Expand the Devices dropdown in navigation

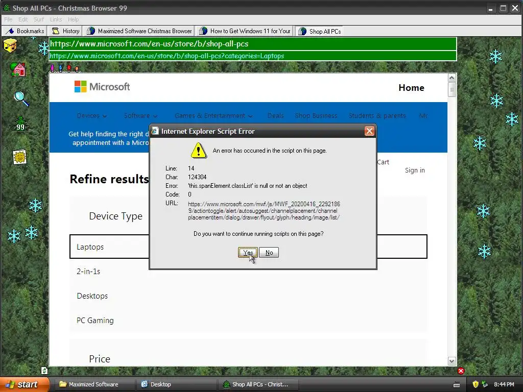click(x=92, y=116)
